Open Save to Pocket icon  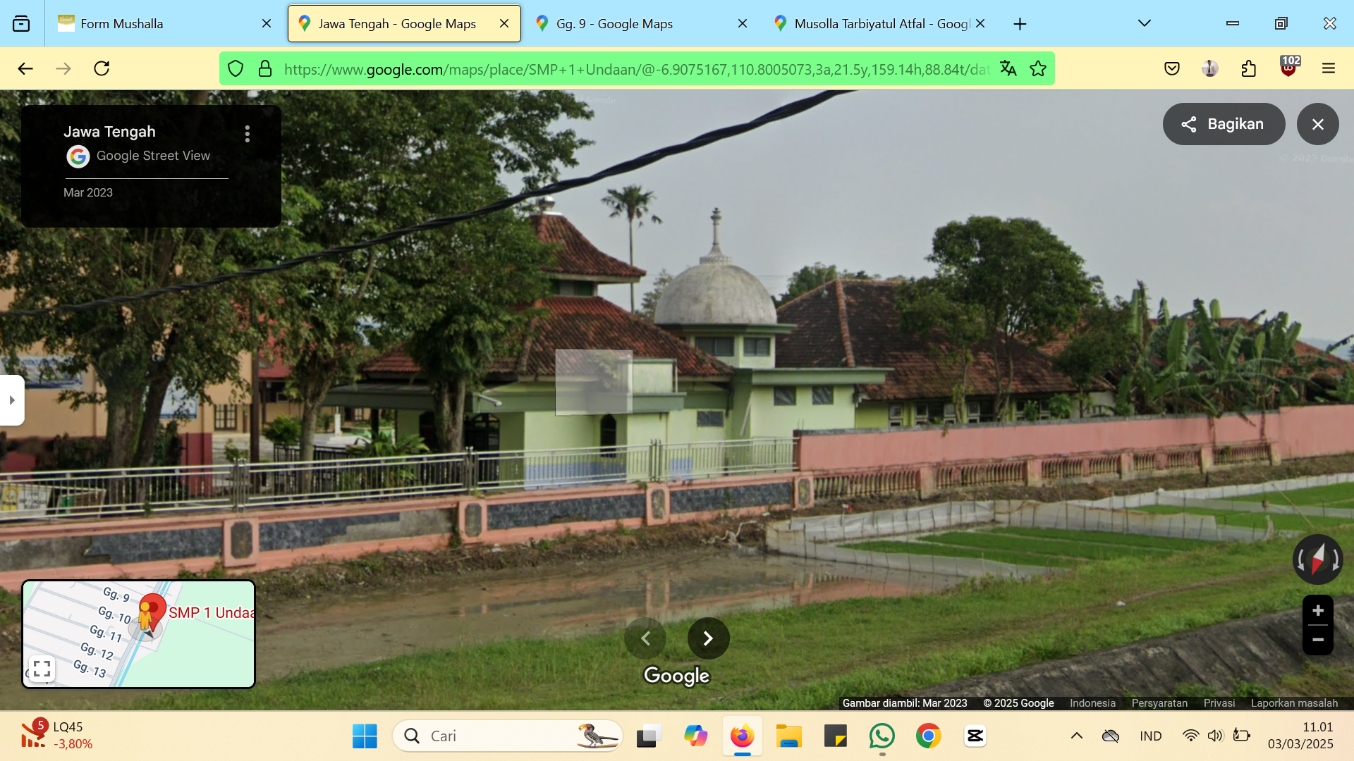point(1172,68)
